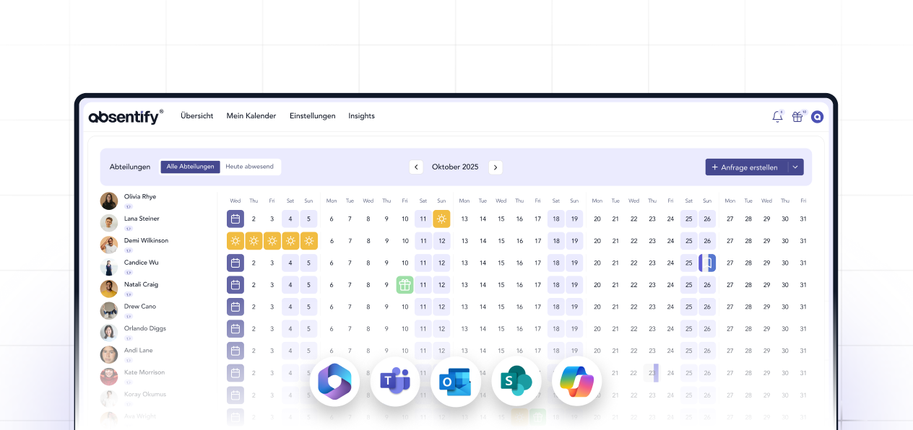Click the name Olivia Rhye
This screenshot has width=913, height=430.
click(140, 197)
